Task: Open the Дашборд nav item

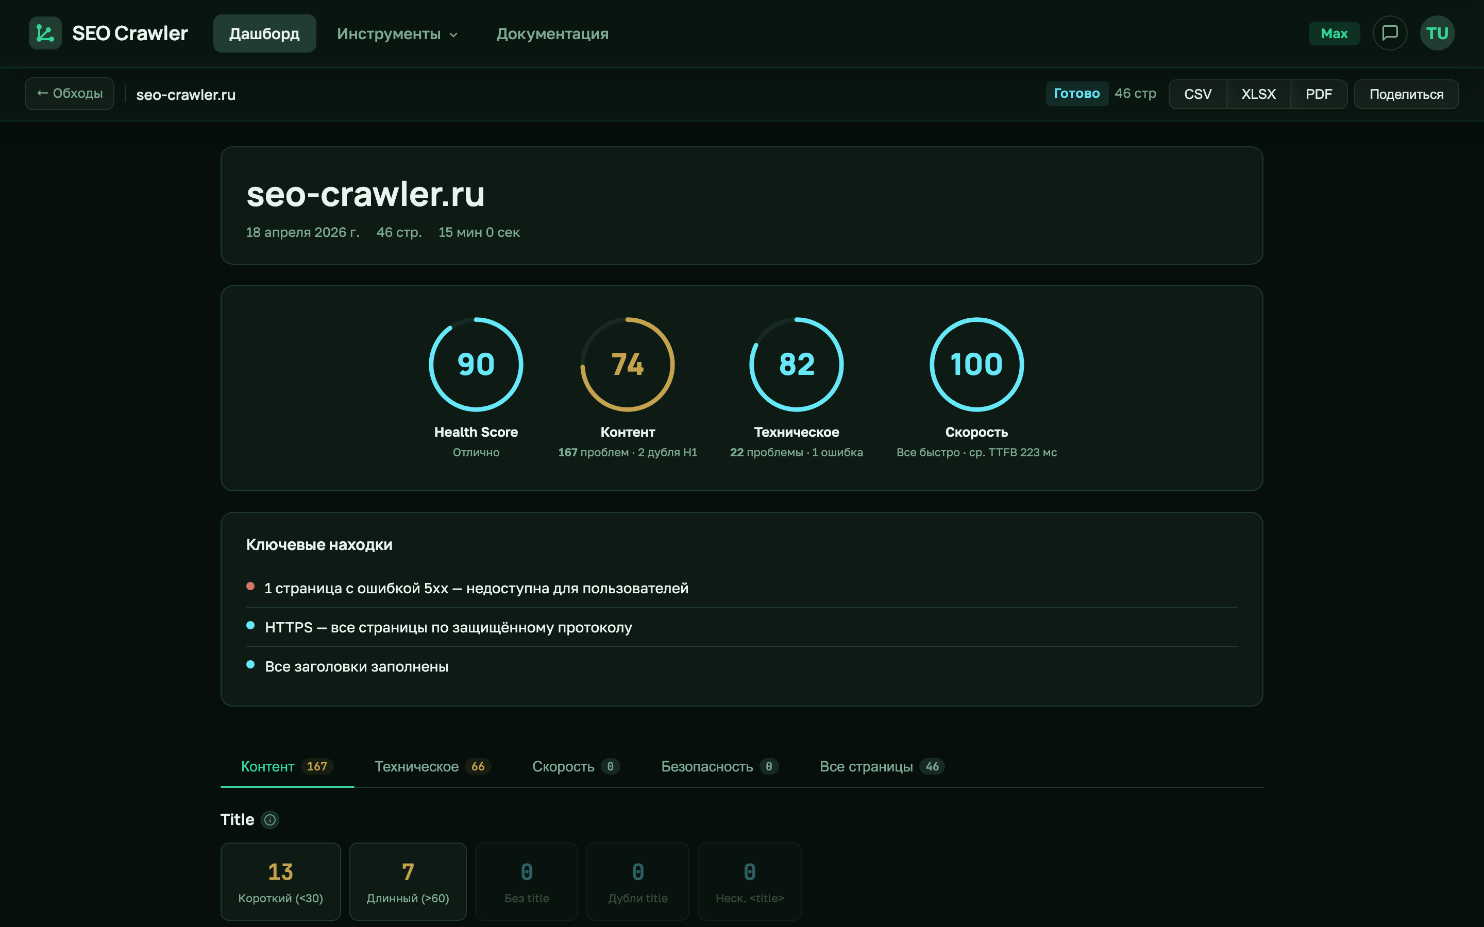Action: [x=264, y=33]
